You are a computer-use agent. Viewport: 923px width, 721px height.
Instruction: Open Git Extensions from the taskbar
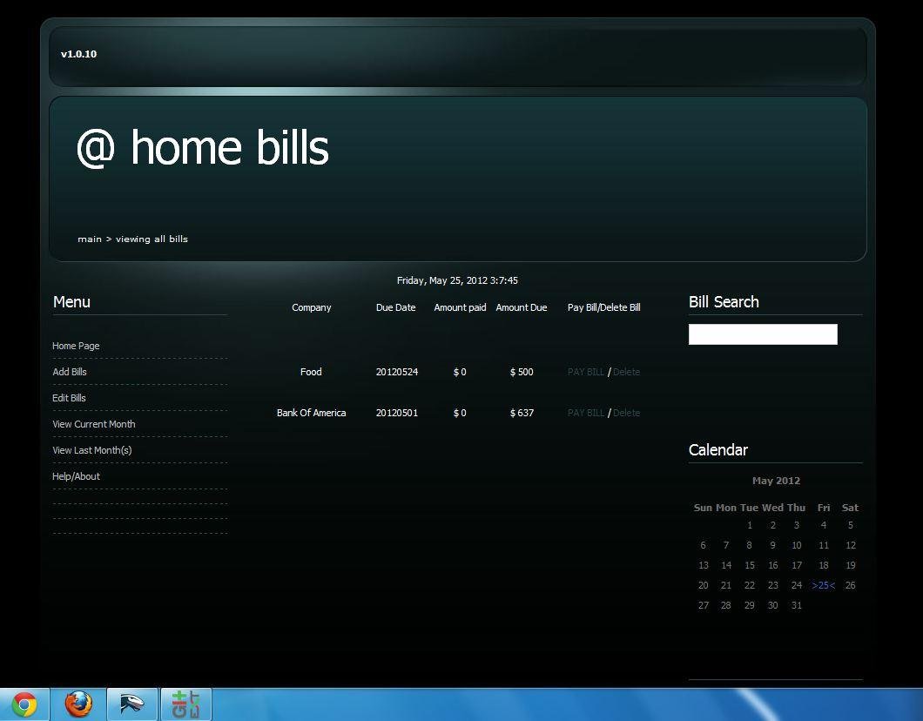[186, 704]
